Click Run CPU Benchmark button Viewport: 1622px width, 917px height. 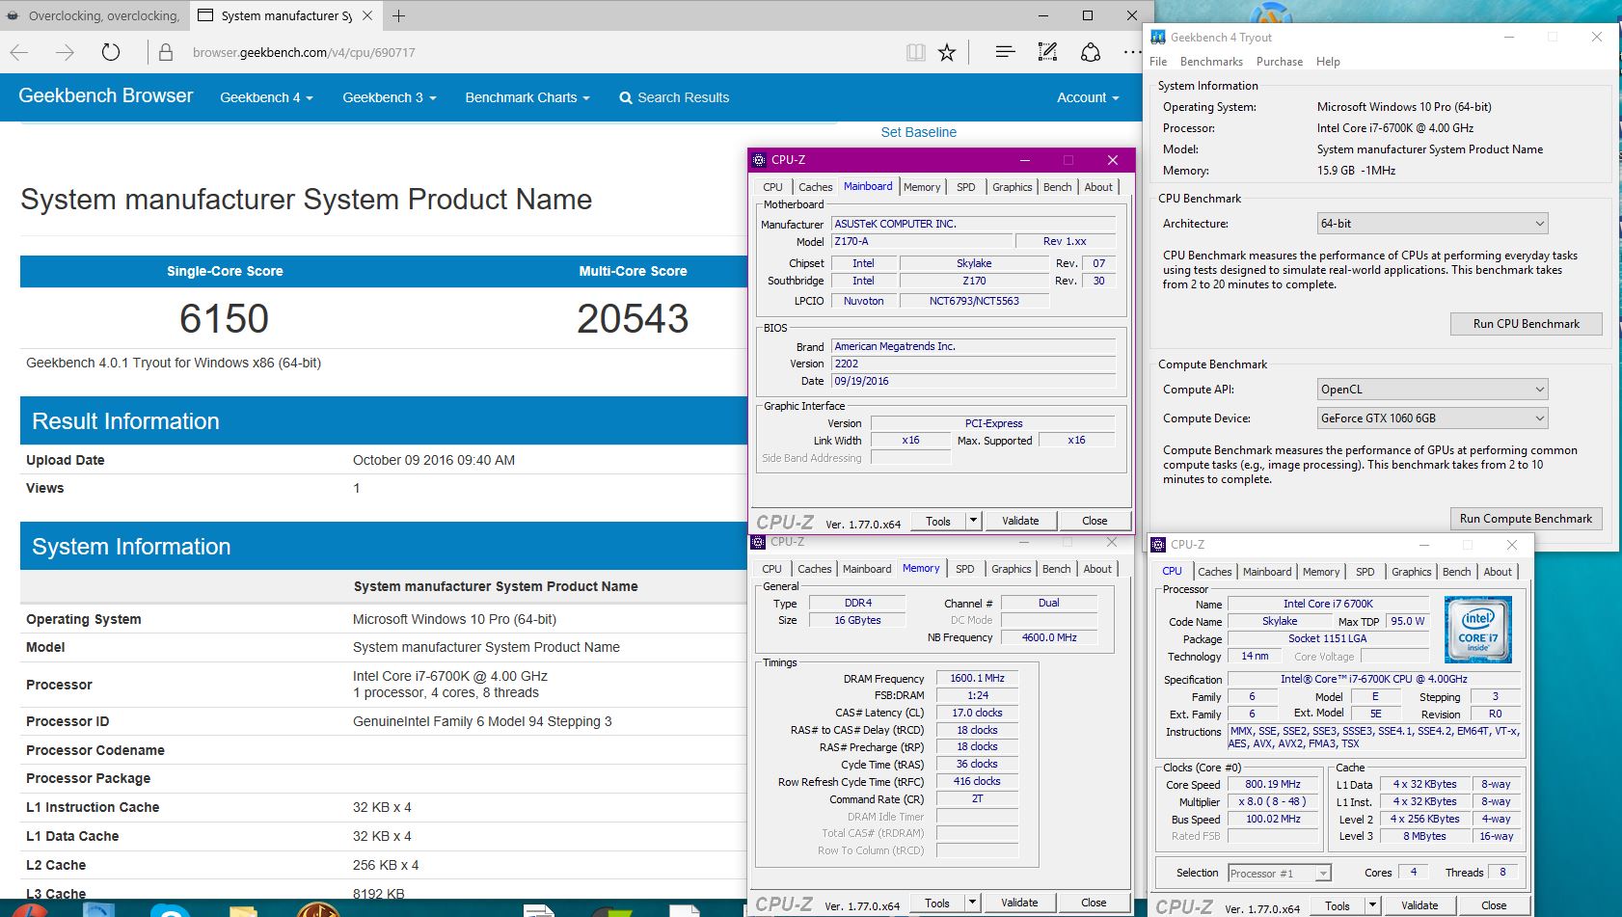pyautogui.click(x=1526, y=324)
